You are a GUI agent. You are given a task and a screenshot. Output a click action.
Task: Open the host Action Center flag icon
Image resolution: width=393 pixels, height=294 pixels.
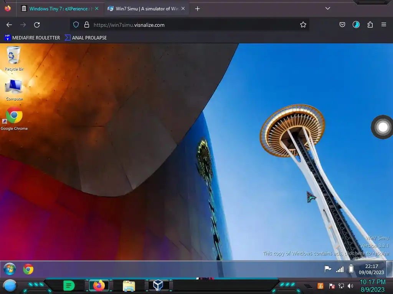coord(332,286)
